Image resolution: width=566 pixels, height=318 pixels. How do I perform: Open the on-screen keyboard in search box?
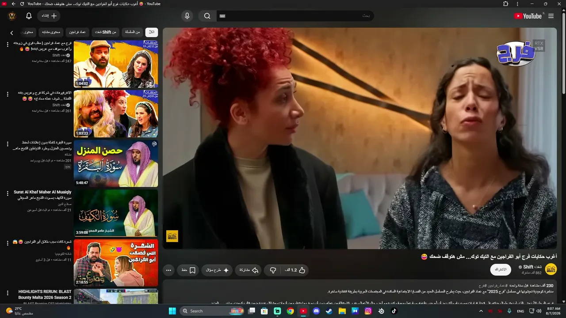pos(222,16)
